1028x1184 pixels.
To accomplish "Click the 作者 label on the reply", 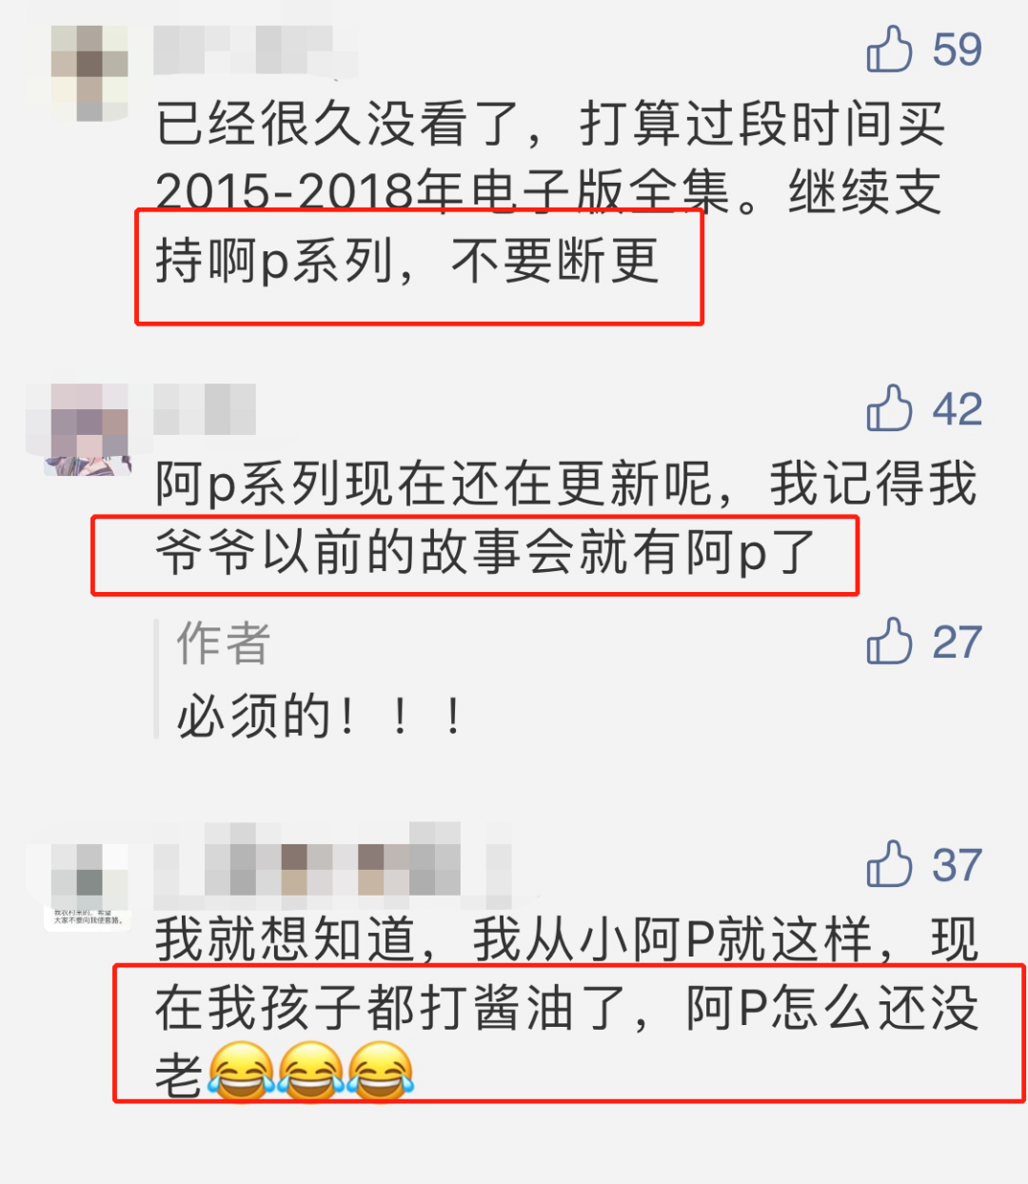I will click(x=224, y=643).
